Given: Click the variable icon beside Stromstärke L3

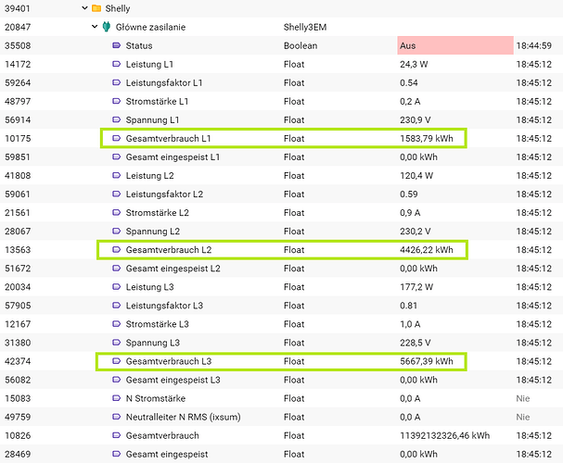Looking at the screenshot, I should pos(116,324).
